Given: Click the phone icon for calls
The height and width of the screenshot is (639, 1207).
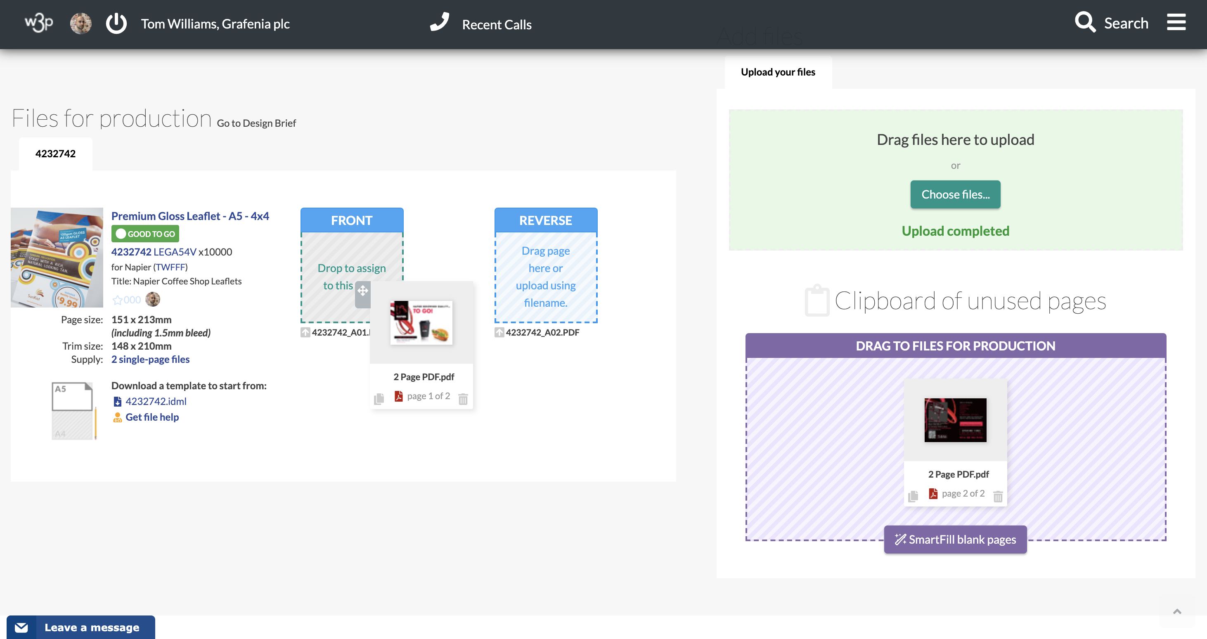Looking at the screenshot, I should (440, 22).
